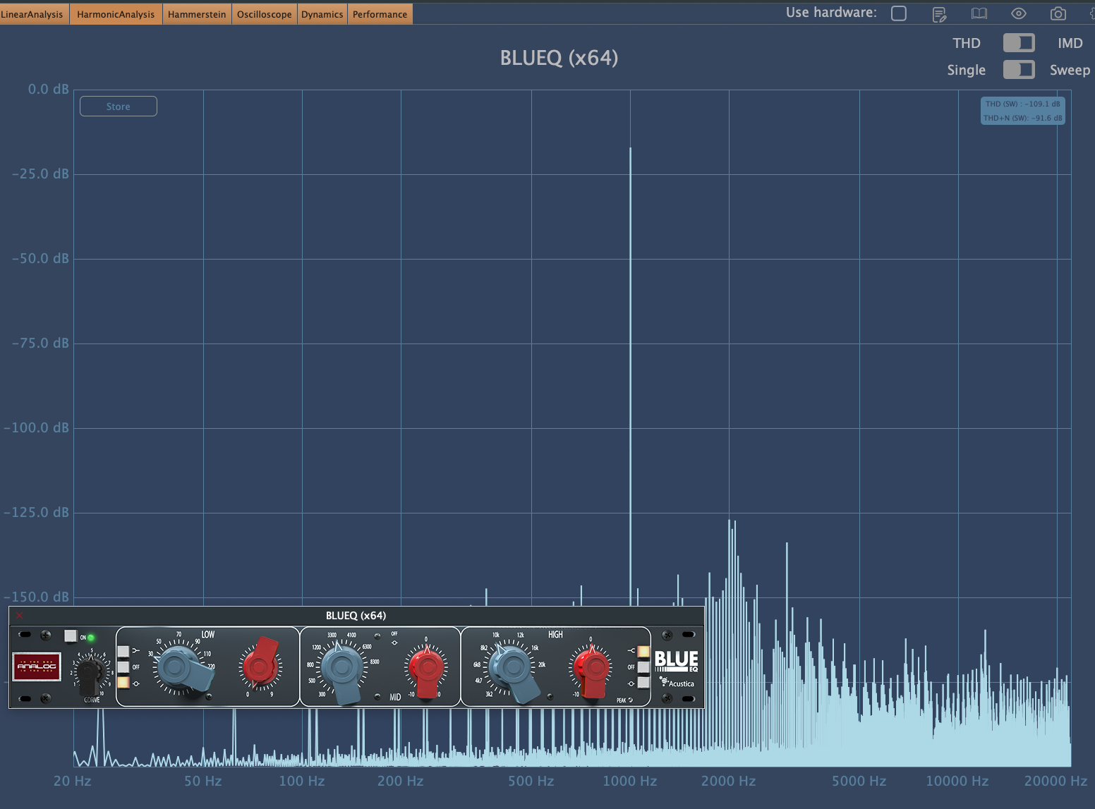This screenshot has width=1095, height=809.
Task: Switch to the HarmonicAnalysis tab
Action: click(116, 14)
